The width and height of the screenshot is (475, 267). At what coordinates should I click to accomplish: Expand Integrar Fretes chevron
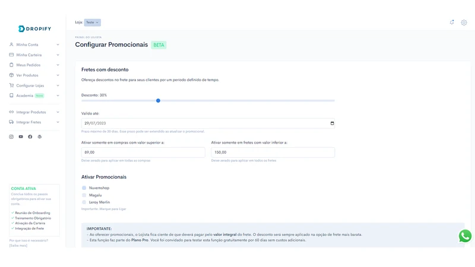pyautogui.click(x=58, y=122)
